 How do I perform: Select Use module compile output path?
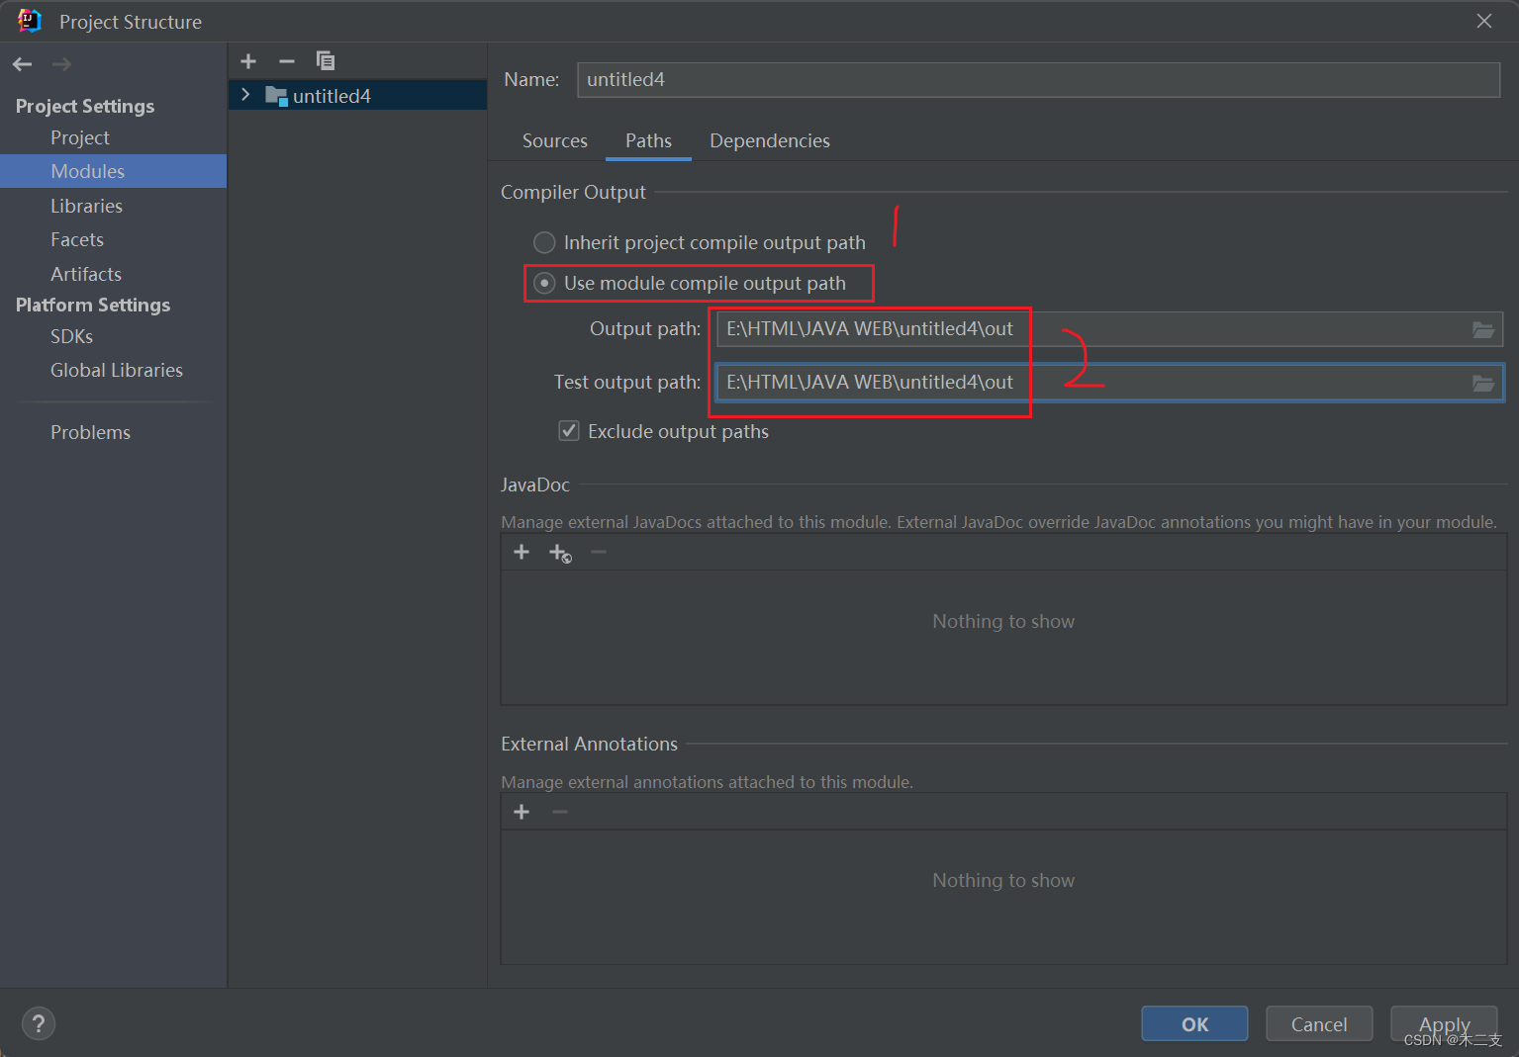pyautogui.click(x=690, y=283)
